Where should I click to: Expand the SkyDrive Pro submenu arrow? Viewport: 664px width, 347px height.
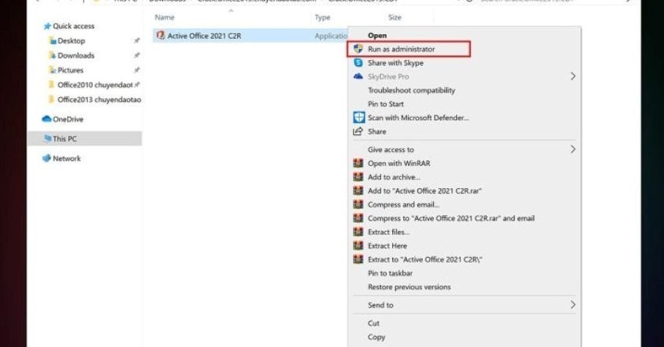pyautogui.click(x=572, y=76)
